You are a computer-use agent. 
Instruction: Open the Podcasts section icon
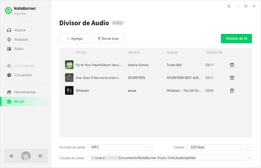click(9, 39)
